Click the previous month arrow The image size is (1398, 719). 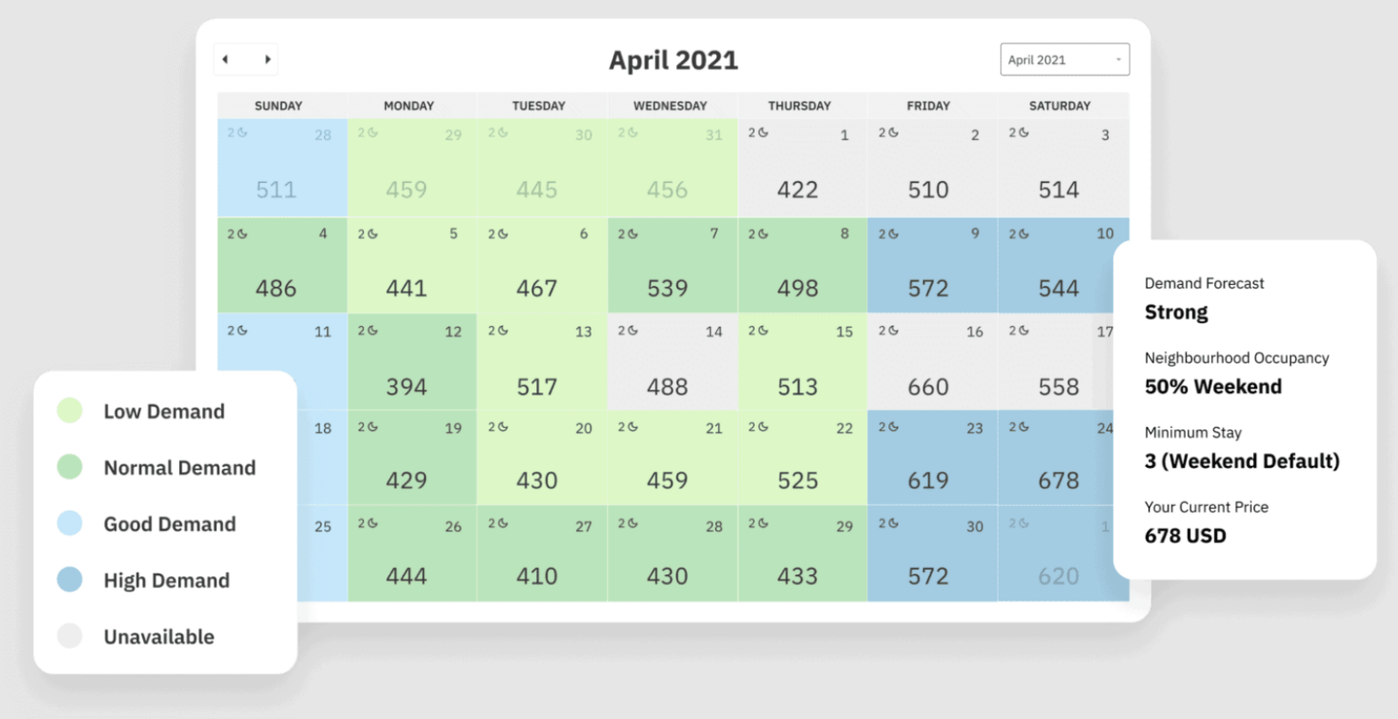tap(225, 58)
